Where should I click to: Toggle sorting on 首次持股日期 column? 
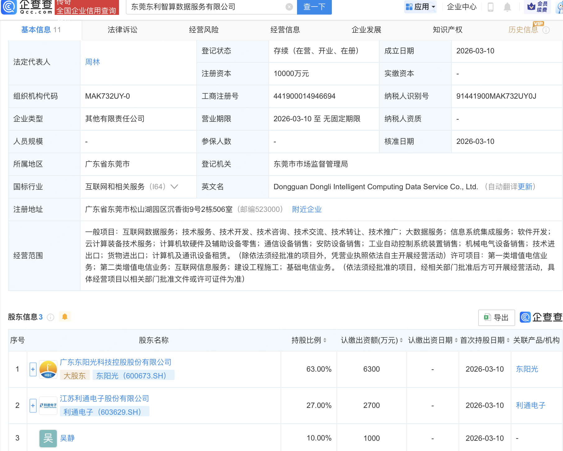point(508,340)
